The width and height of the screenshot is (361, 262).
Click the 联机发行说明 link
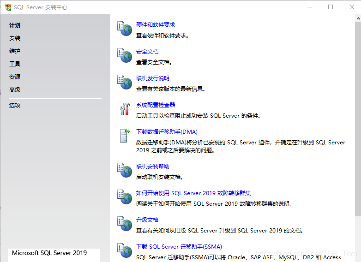tap(153, 78)
